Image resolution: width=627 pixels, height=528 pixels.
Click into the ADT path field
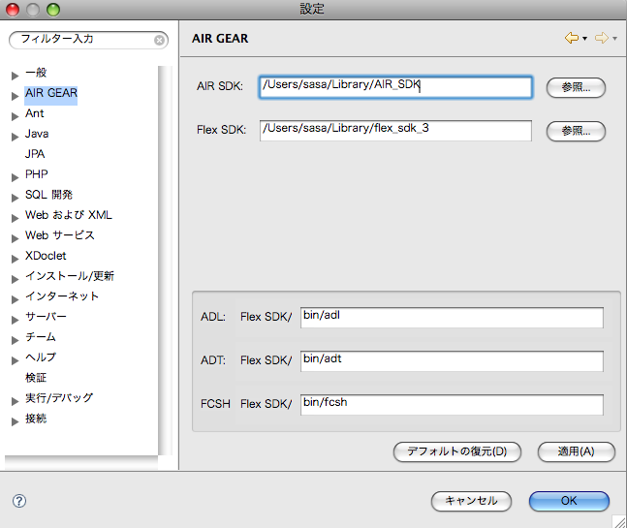point(452,360)
